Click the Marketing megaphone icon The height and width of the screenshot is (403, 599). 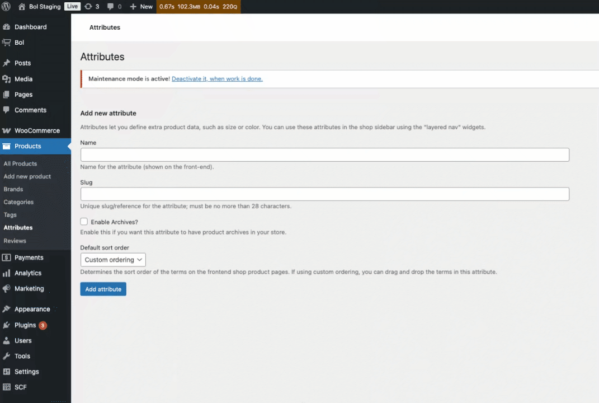pyautogui.click(x=7, y=289)
